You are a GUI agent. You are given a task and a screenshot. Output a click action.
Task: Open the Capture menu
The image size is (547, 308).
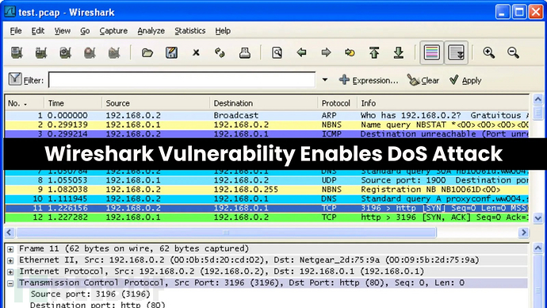(113, 31)
